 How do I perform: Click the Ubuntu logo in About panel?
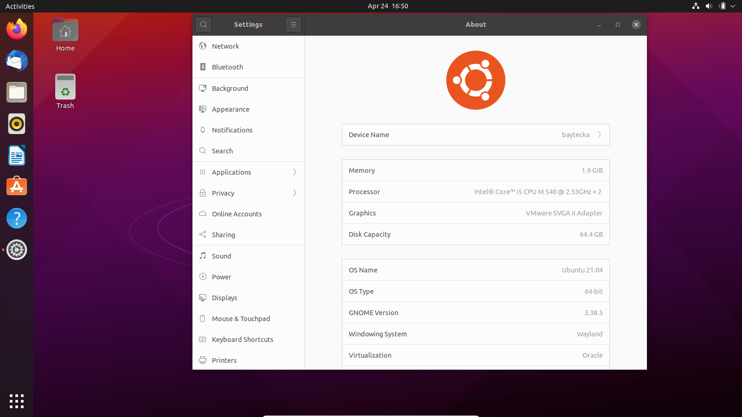click(476, 80)
